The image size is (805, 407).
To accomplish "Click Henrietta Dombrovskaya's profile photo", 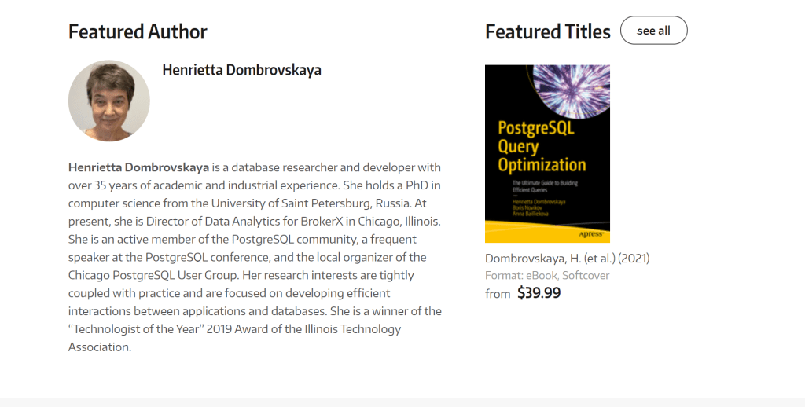I will [108, 101].
